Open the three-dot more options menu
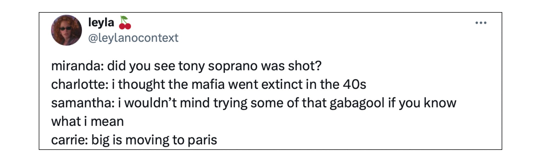Viewport: 541px width, 162px height. coord(481,23)
